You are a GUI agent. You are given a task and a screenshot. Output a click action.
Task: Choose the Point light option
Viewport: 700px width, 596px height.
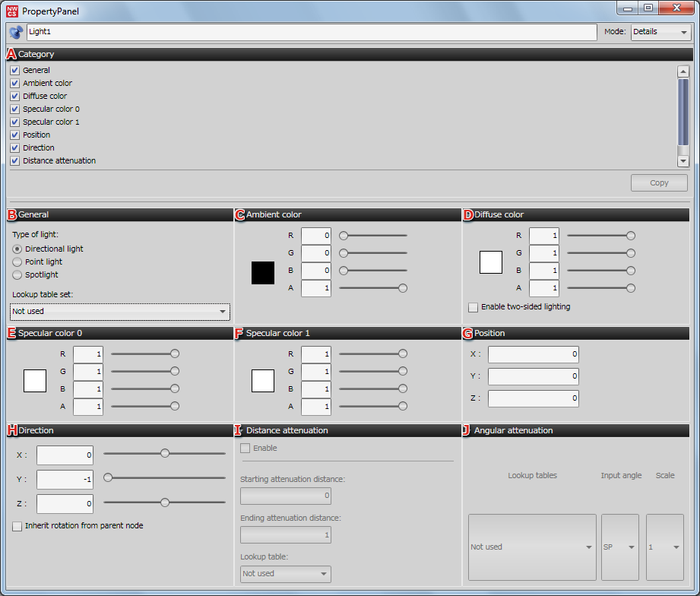(x=17, y=262)
